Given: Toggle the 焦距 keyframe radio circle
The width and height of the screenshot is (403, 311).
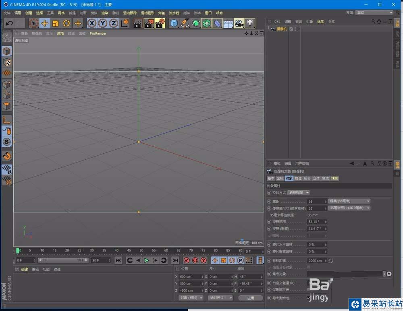Looking at the screenshot, I should [269, 201].
